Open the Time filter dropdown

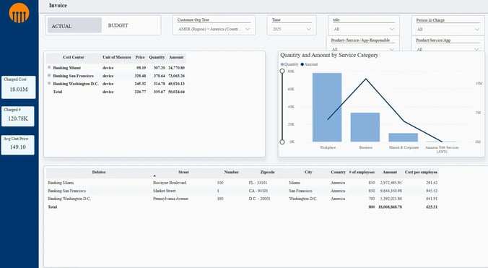[x=292, y=29]
